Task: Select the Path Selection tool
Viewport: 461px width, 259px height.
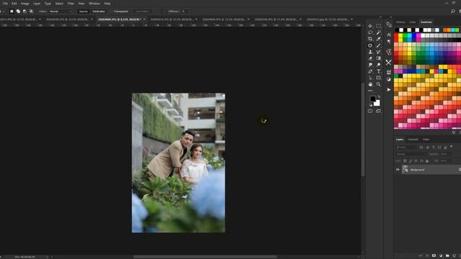Action: (370, 78)
